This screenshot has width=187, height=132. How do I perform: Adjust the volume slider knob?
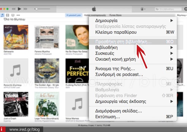click(36, 9)
